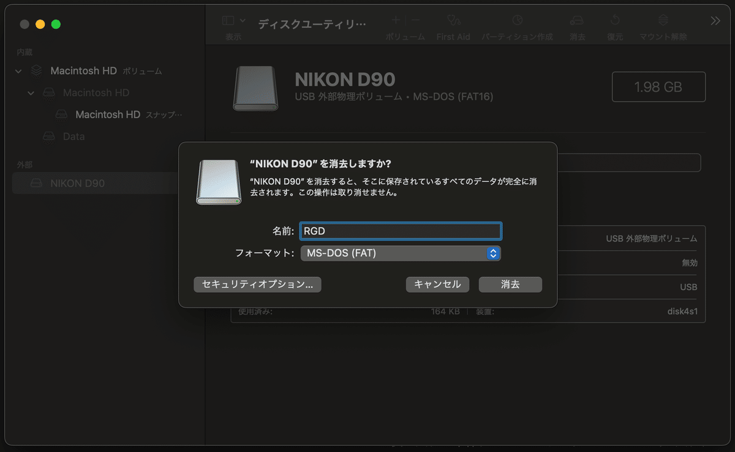The width and height of the screenshot is (735, 452).
Task: Click the add volume plus icon
Action: tap(396, 20)
